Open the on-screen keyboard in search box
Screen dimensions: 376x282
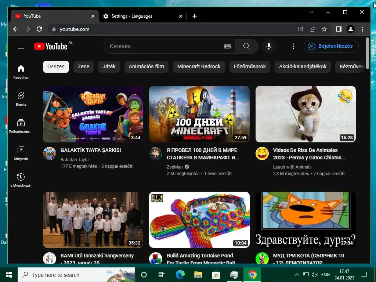pos(228,46)
